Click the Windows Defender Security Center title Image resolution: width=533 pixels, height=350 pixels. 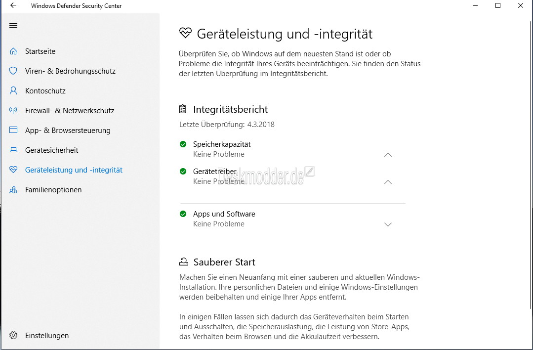[76, 6]
